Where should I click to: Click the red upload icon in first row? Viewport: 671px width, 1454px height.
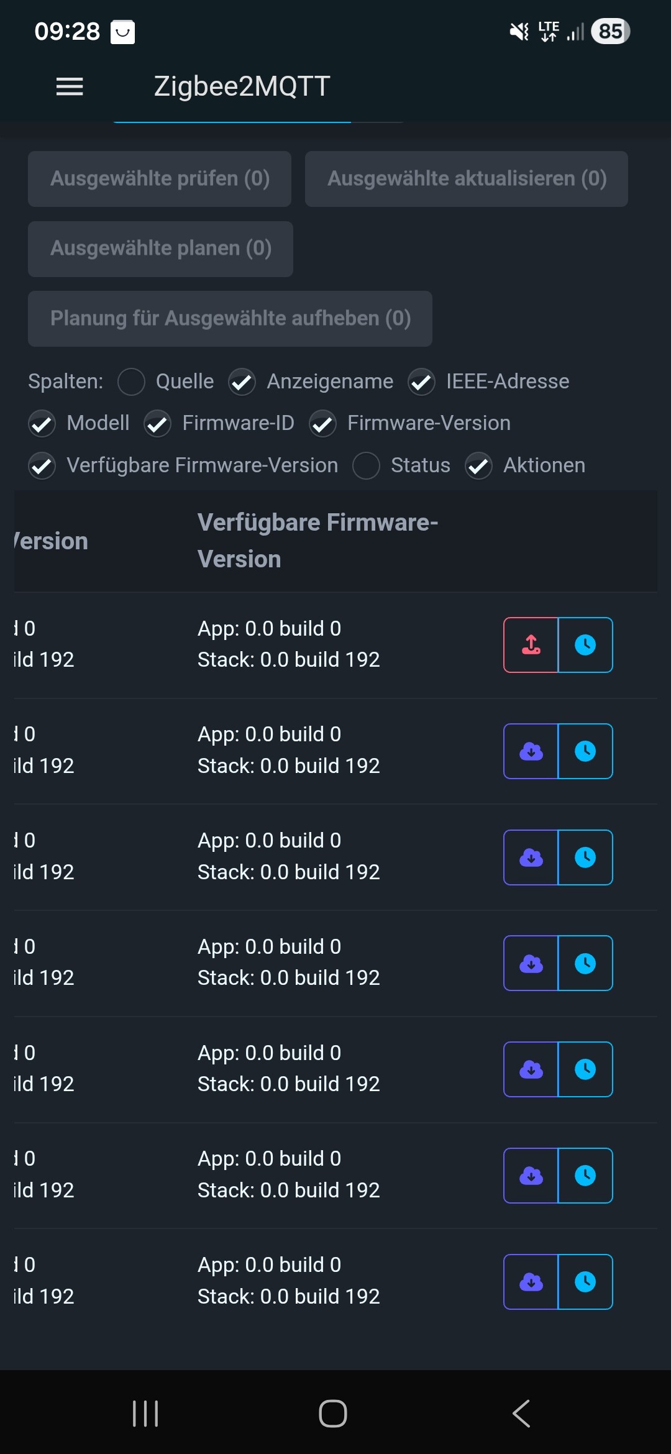tap(531, 645)
